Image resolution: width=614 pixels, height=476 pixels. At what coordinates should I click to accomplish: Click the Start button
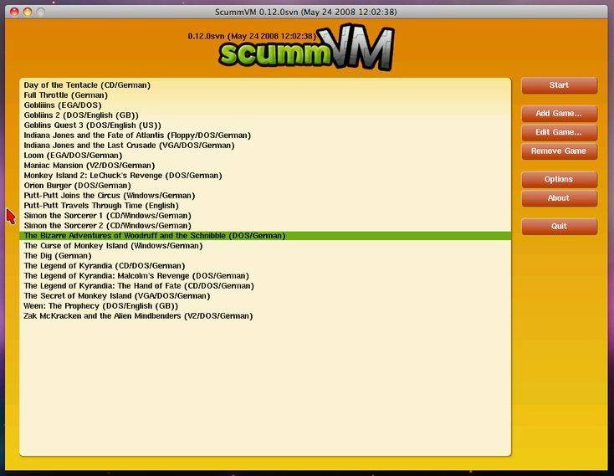[559, 85]
